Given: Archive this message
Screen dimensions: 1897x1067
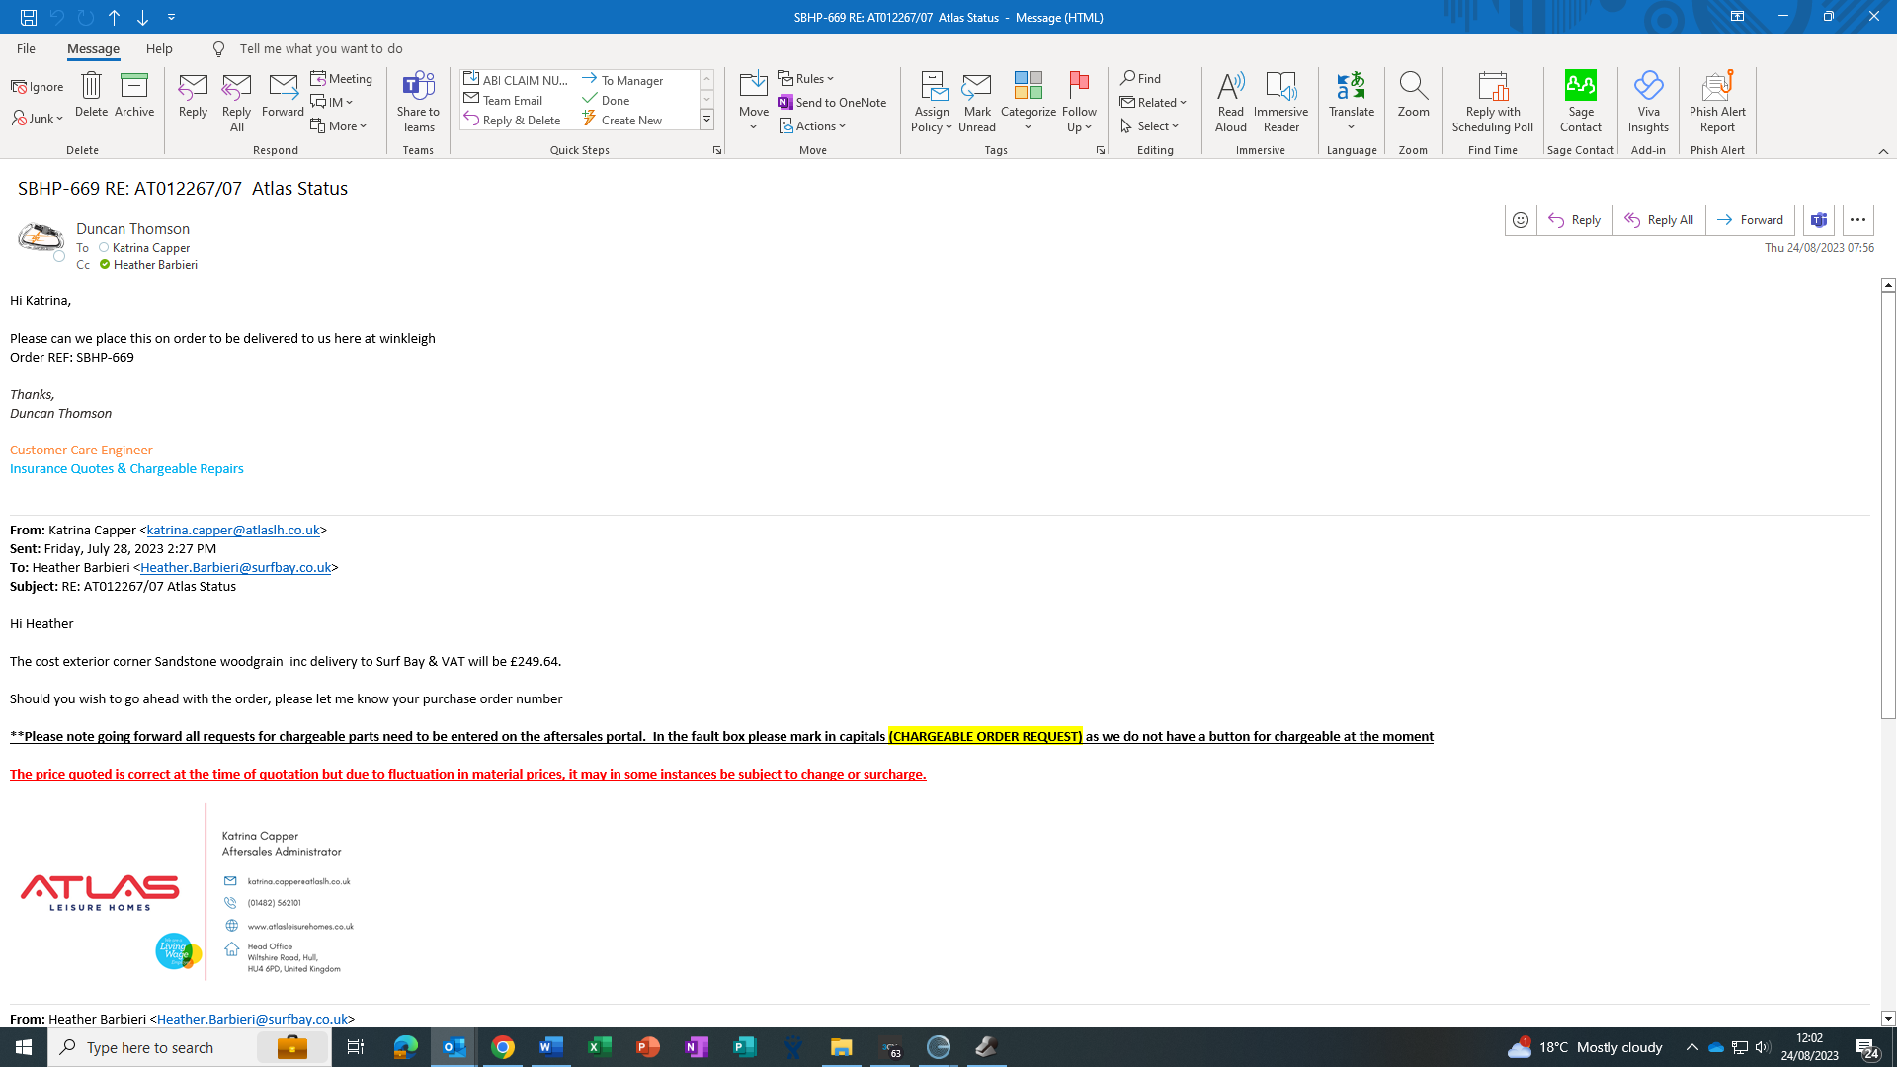Looking at the screenshot, I should click(134, 95).
